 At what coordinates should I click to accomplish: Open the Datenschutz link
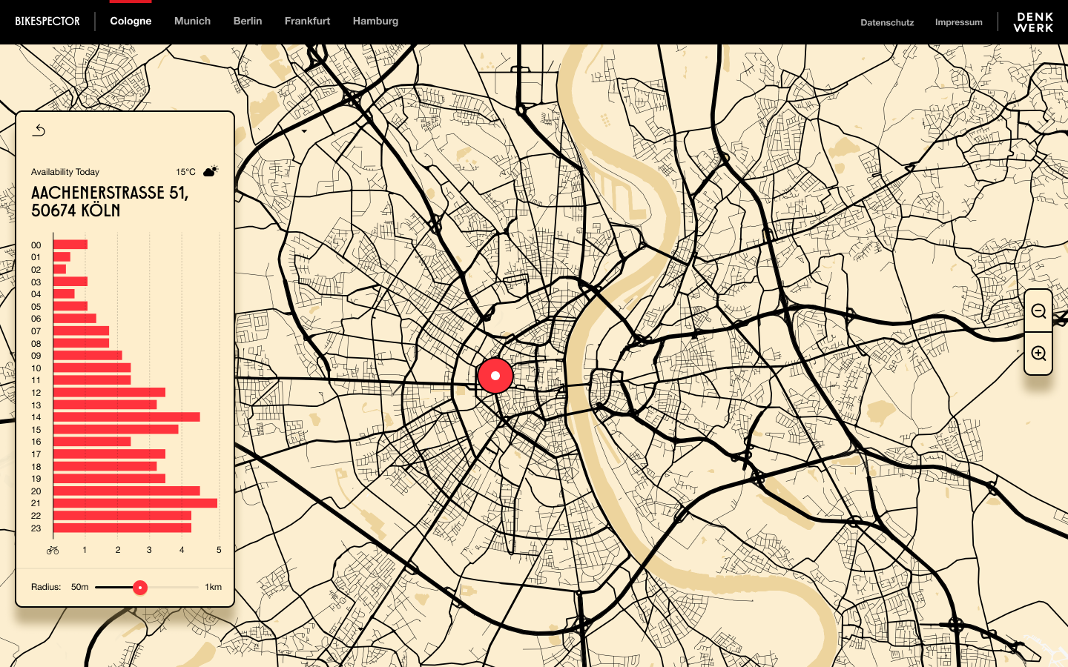(887, 22)
